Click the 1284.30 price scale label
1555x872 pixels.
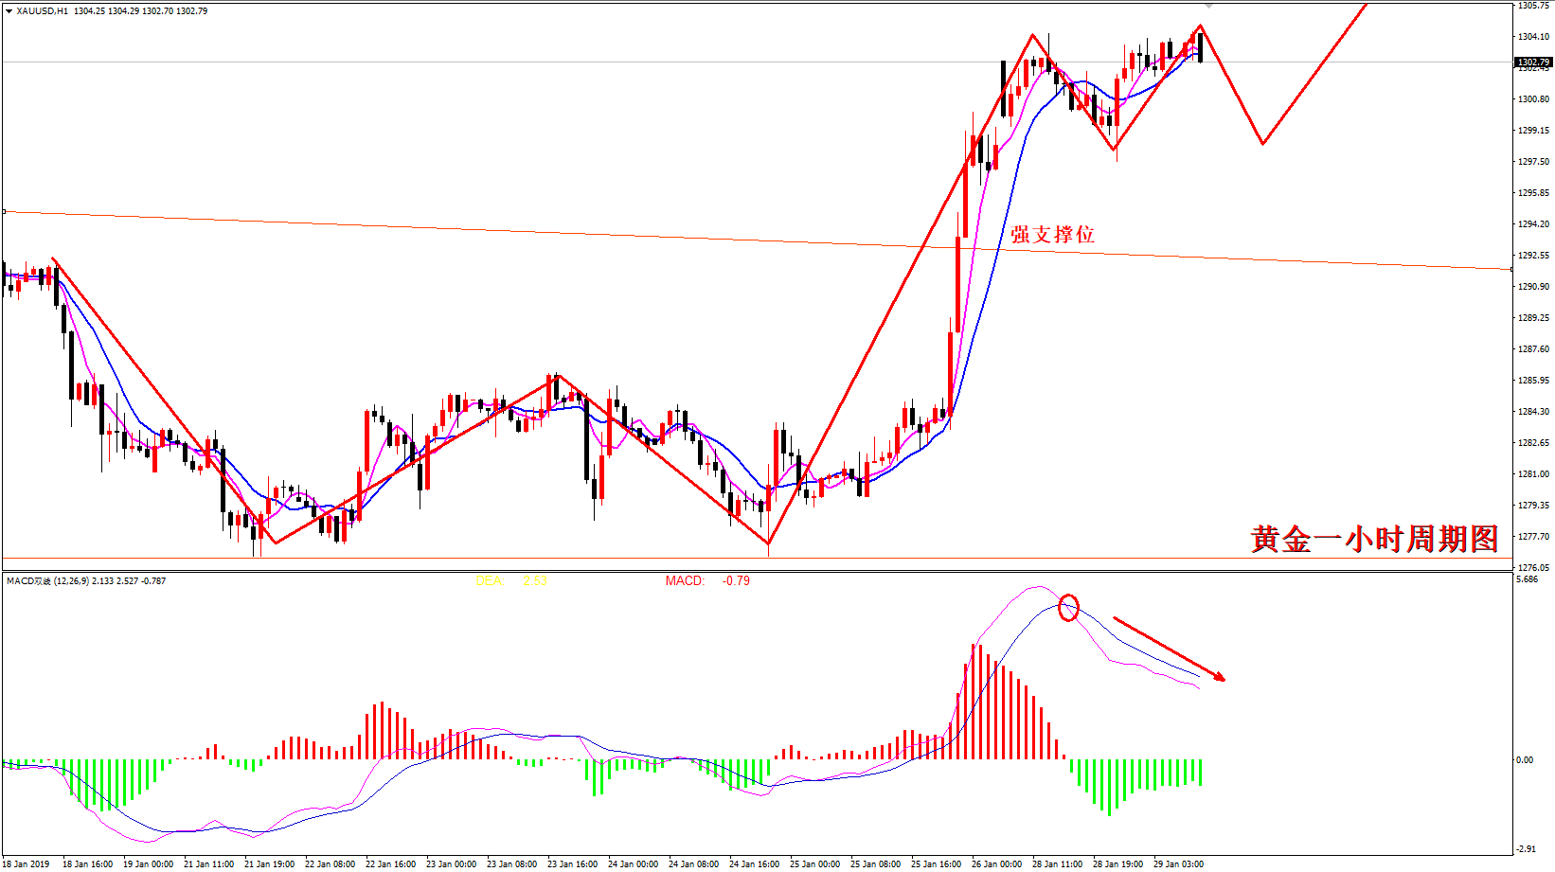[x=1534, y=412]
